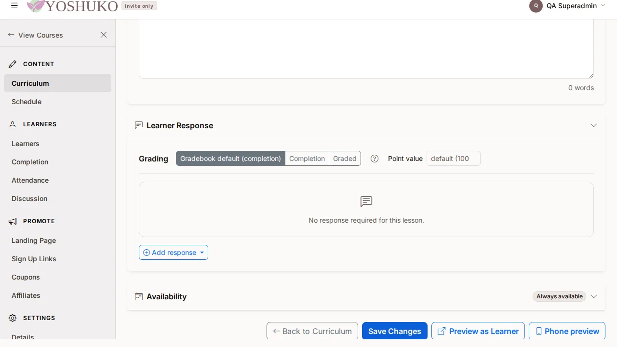Screen dimensions: 617x347
Task: Select Gradebook default (completion) grading
Action: (230, 159)
